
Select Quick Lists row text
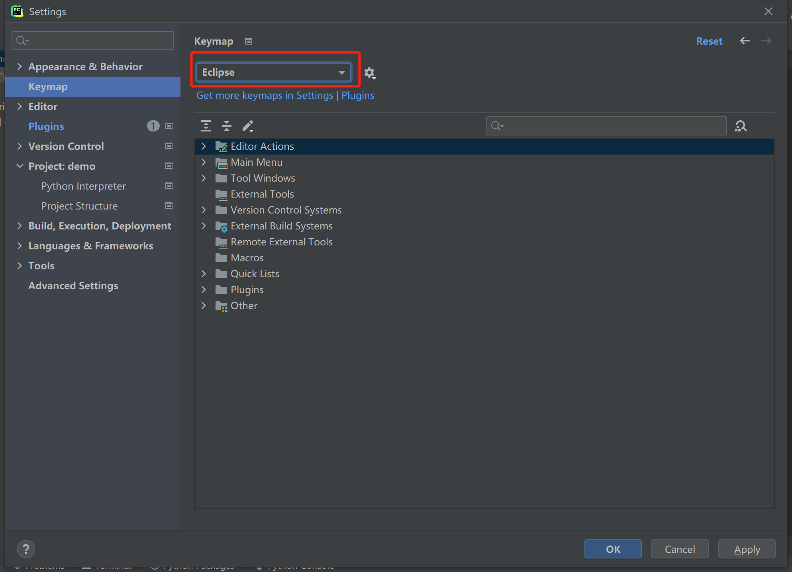[x=255, y=274]
